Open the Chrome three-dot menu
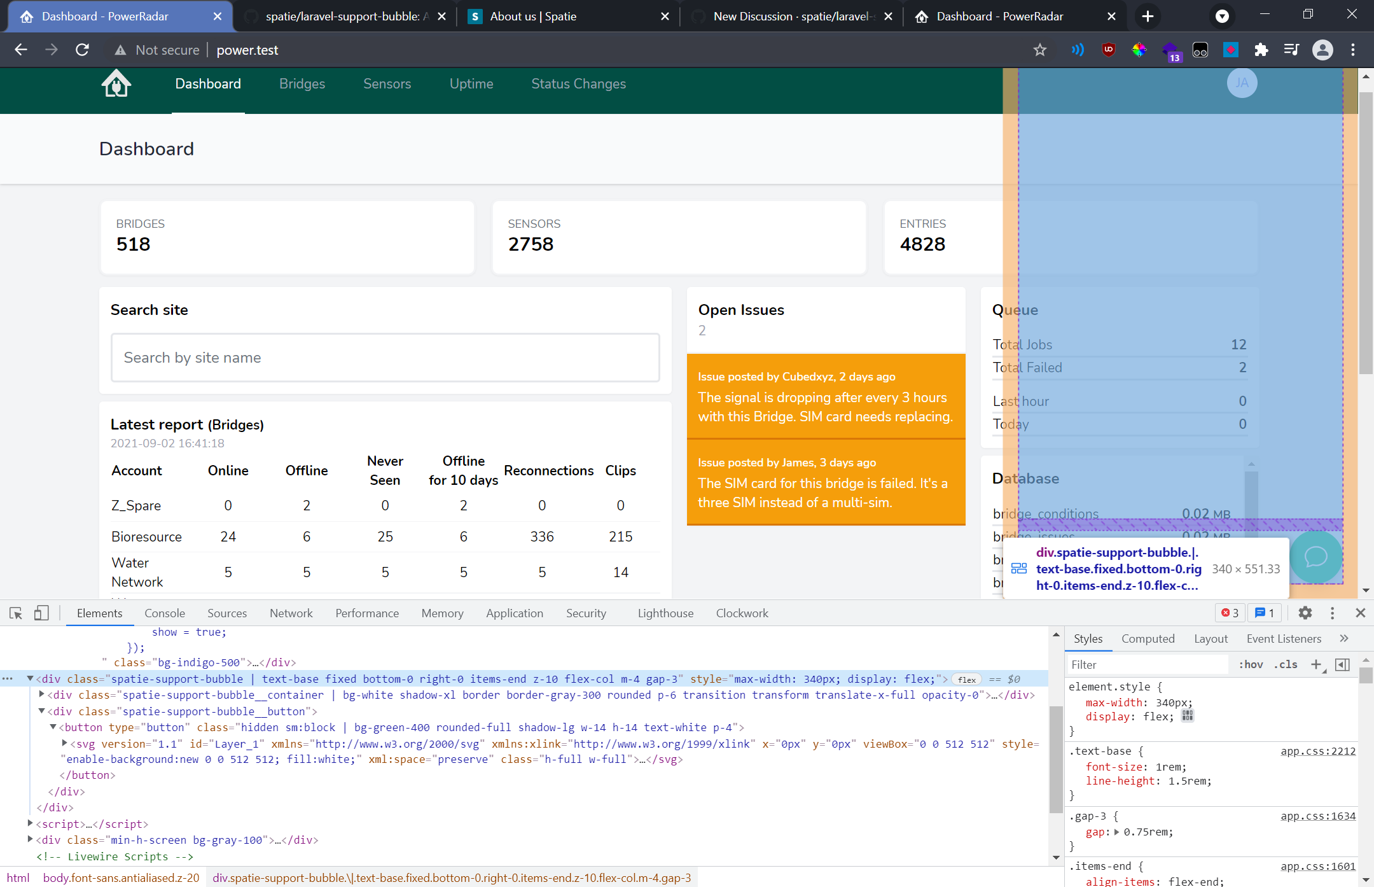This screenshot has height=887, width=1374. 1353,50
